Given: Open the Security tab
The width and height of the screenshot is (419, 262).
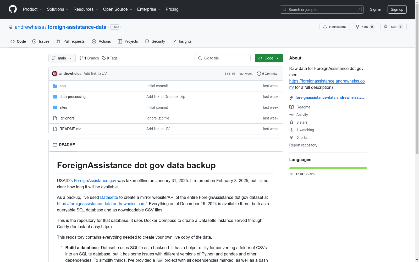Looking at the screenshot, I should click(x=155, y=41).
